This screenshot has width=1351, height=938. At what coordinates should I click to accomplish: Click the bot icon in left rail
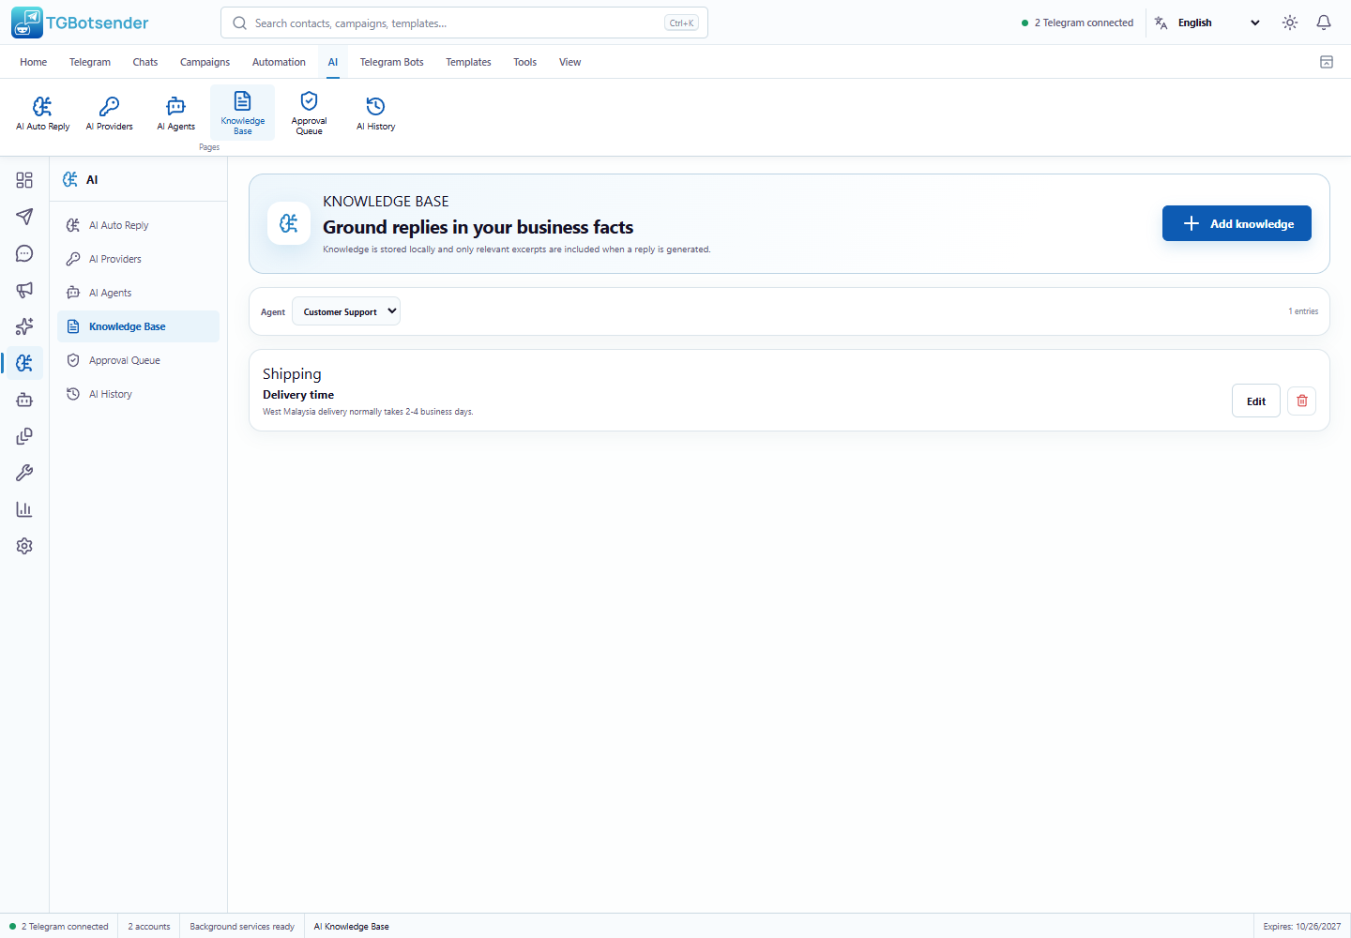(24, 400)
